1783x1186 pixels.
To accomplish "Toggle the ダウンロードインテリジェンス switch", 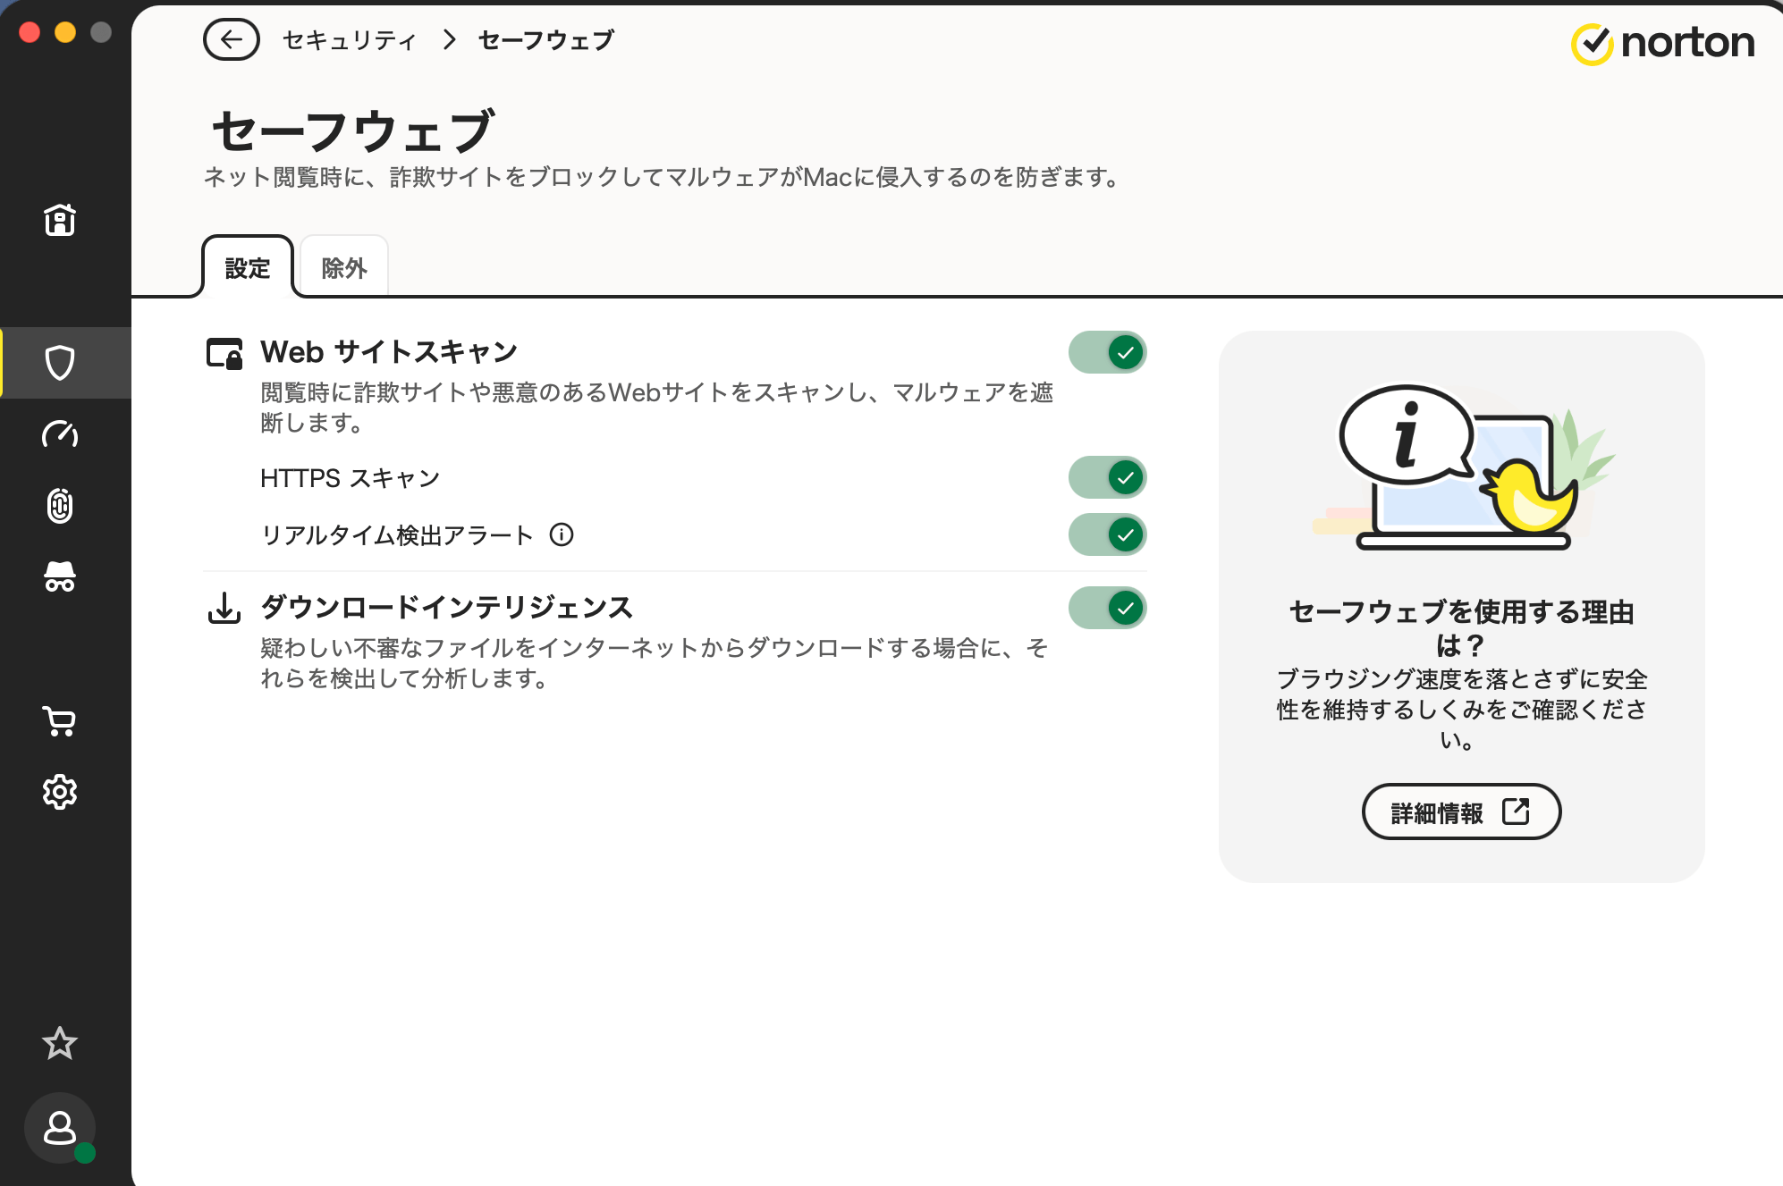I will (1107, 608).
